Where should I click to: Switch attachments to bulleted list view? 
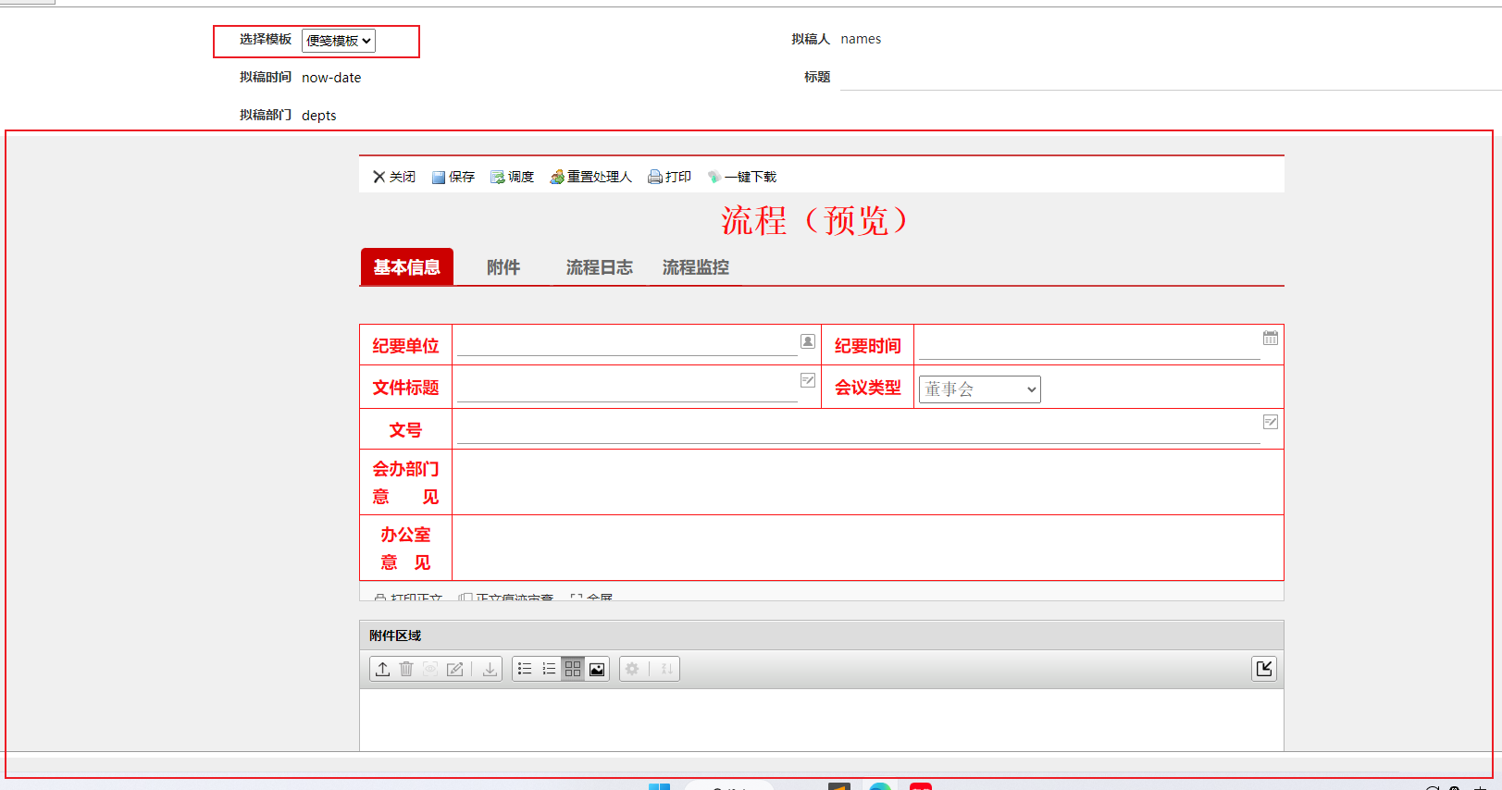point(525,669)
